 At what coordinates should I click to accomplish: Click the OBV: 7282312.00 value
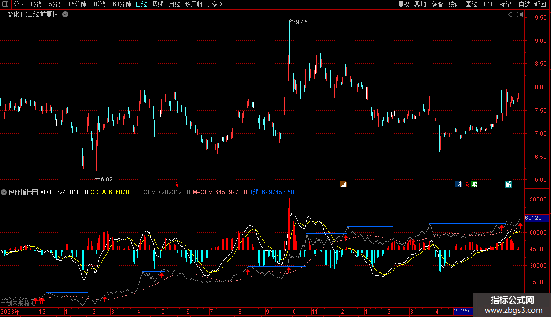167,192
